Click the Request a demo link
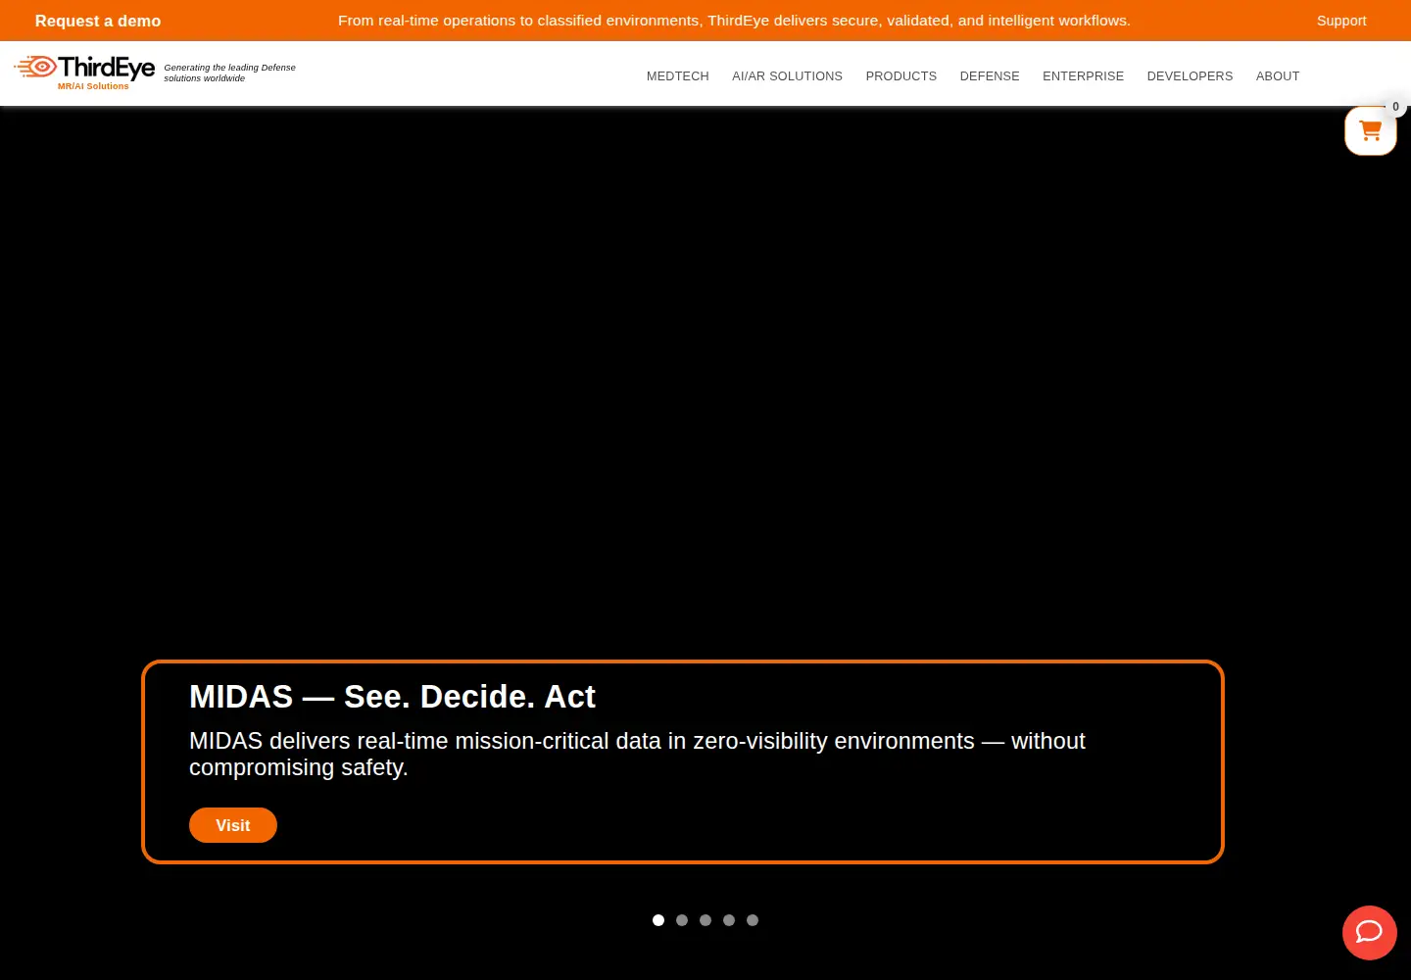This screenshot has width=1411, height=980. pyautogui.click(x=98, y=21)
